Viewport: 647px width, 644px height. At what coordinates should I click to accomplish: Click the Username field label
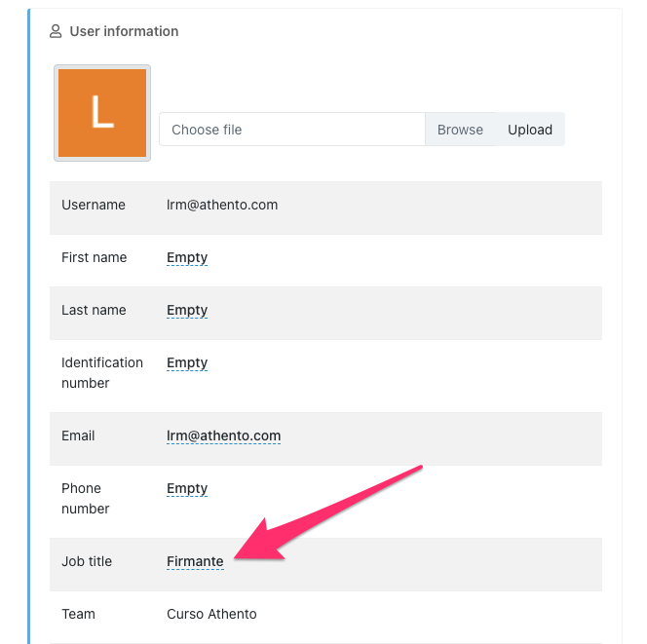tap(94, 206)
